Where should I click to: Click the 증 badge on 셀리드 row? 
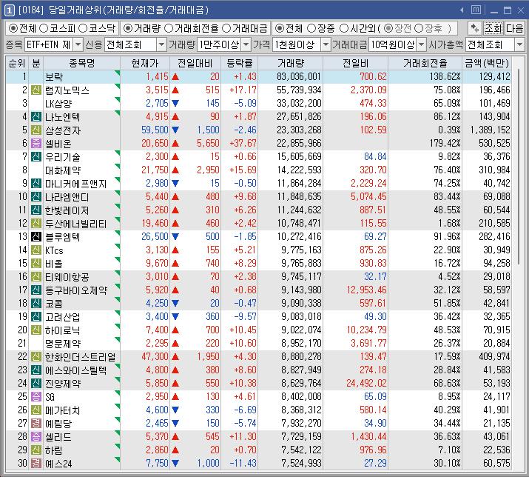(36, 436)
